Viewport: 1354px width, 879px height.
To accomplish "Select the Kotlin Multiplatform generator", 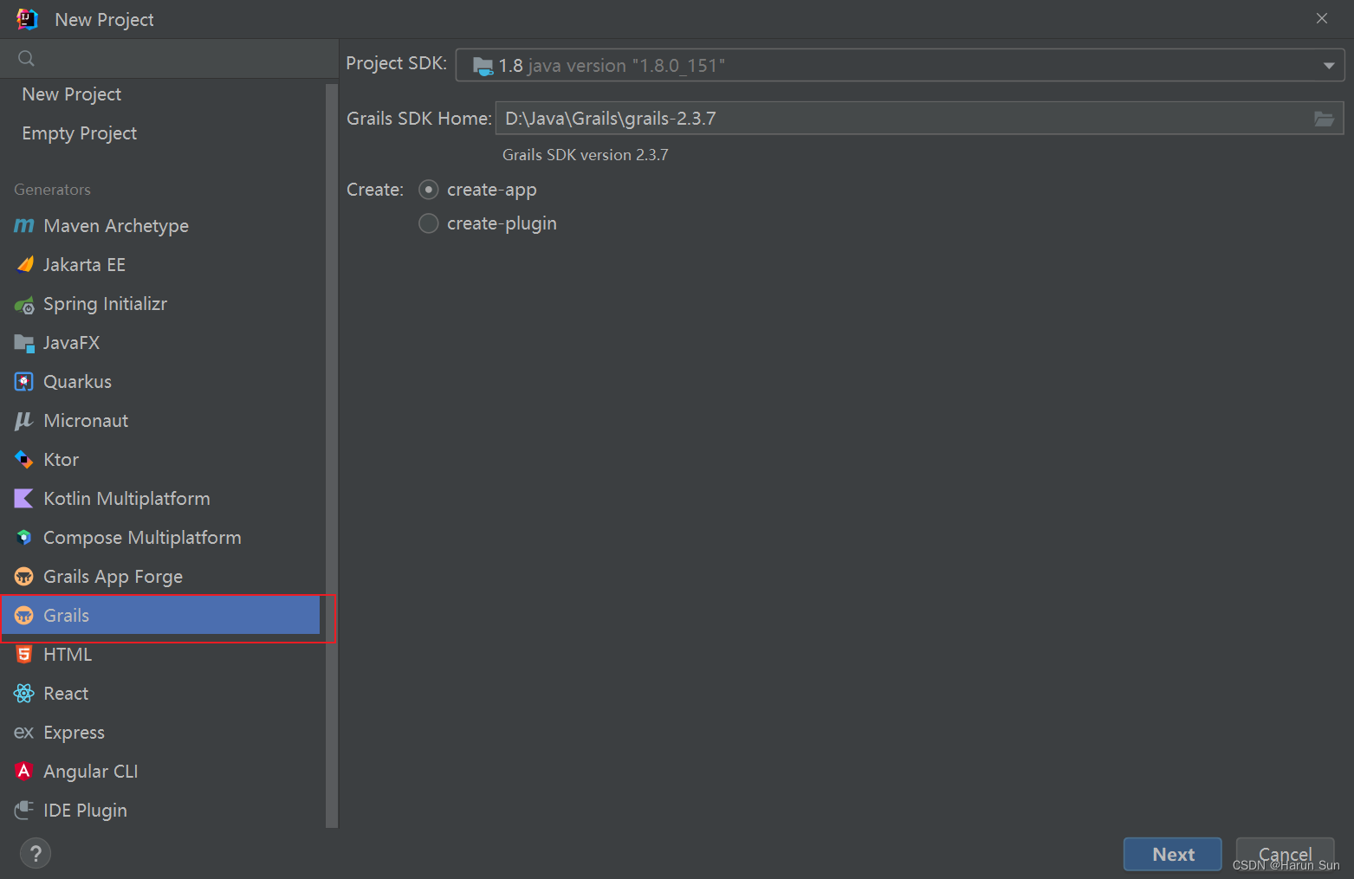I will click(162, 499).
